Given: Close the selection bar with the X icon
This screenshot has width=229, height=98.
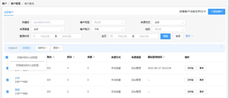Looking at the screenshot, I should point(222,46).
